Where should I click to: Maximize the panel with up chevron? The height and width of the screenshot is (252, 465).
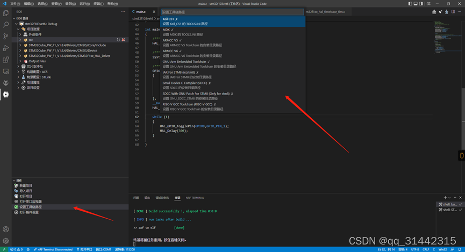point(455,198)
